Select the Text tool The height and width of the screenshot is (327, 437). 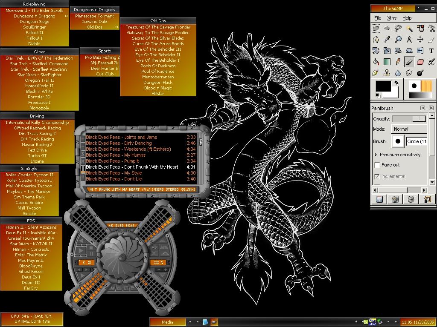tap(431, 51)
